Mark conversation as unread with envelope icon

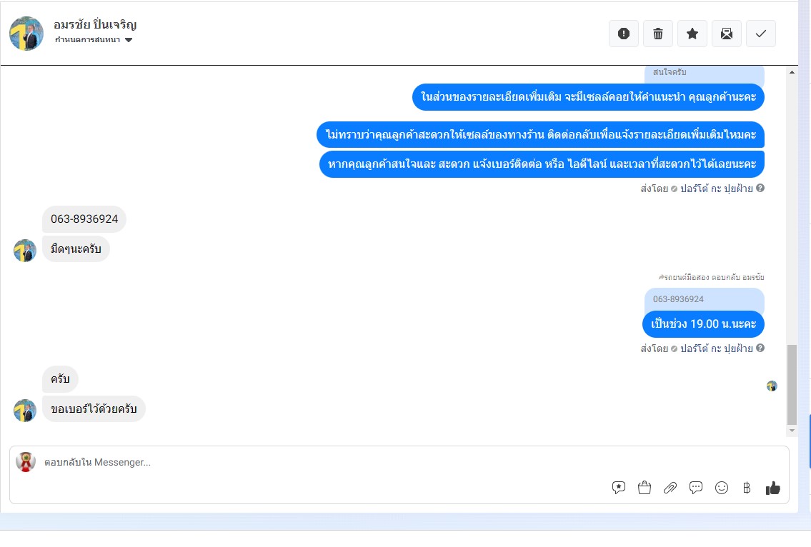pos(726,34)
